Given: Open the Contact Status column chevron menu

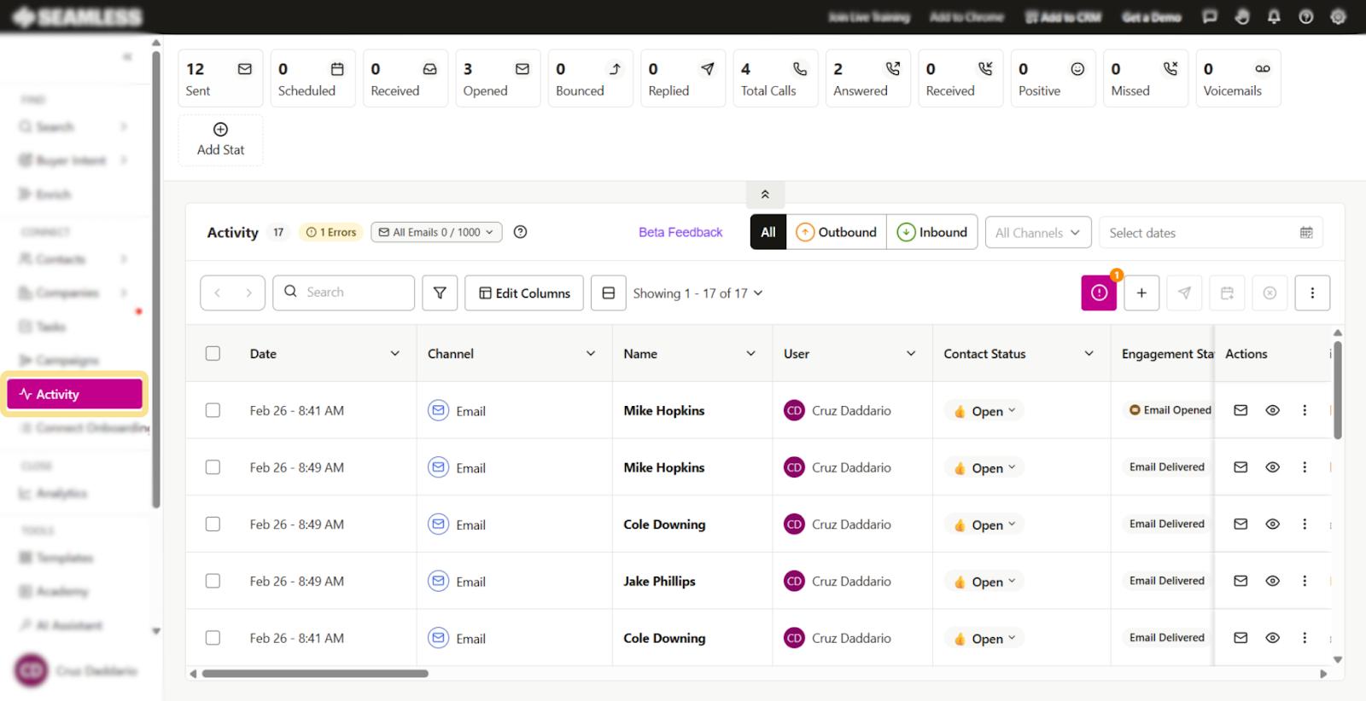Looking at the screenshot, I should pyautogui.click(x=1089, y=353).
